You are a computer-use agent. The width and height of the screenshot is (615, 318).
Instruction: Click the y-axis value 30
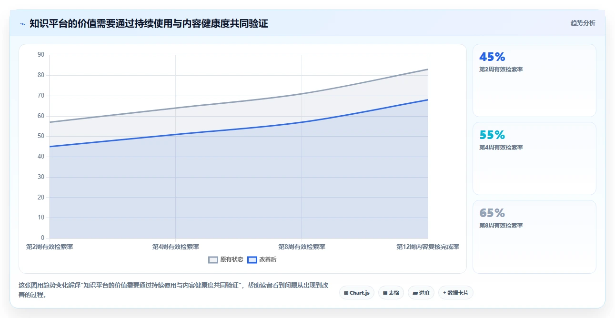(40, 177)
